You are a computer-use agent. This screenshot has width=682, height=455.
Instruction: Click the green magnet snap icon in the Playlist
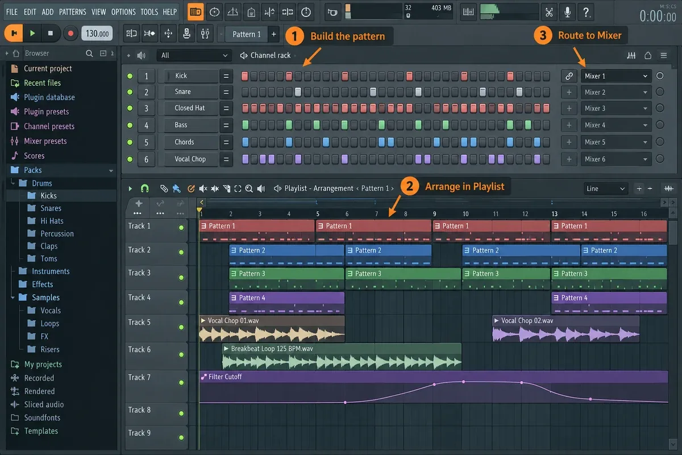click(x=144, y=188)
